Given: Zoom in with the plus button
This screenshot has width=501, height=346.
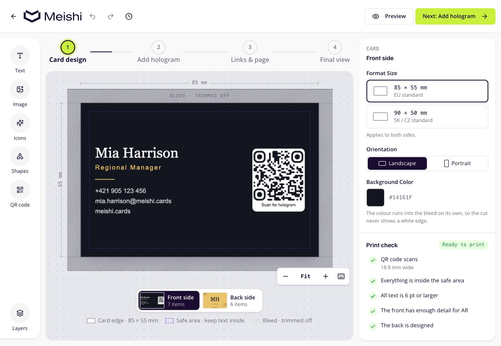Looking at the screenshot, I should [x=326, y=276].
